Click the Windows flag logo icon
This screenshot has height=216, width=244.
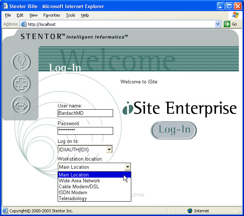coord(235,15)
